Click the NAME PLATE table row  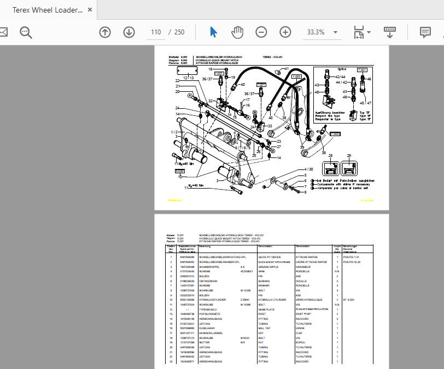[269, 309]
